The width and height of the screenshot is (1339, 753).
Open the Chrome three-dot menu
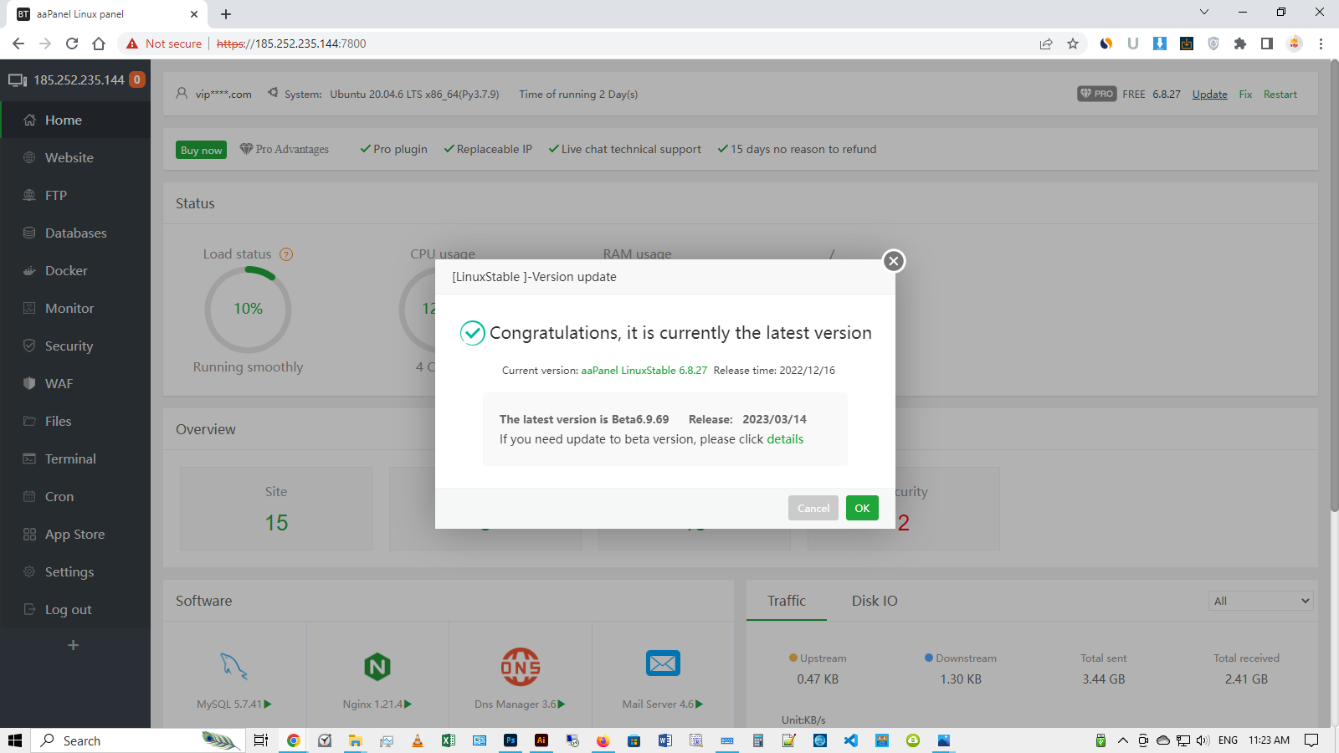pos(1321,44)
